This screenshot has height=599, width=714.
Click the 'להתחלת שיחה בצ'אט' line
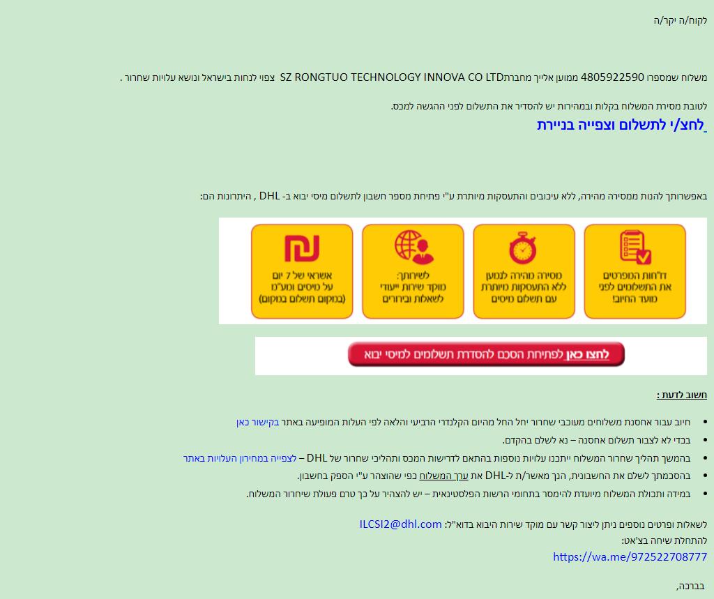point(664,540)
